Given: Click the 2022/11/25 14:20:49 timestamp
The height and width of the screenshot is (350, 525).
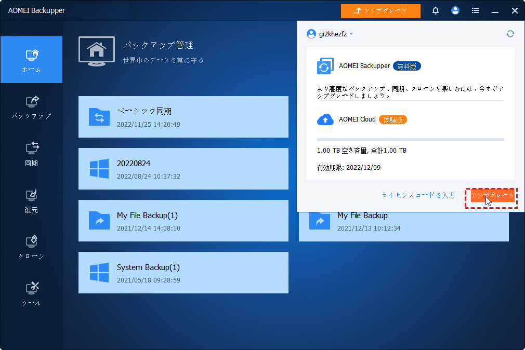Looking at the screenshot, I should (149, 125).
